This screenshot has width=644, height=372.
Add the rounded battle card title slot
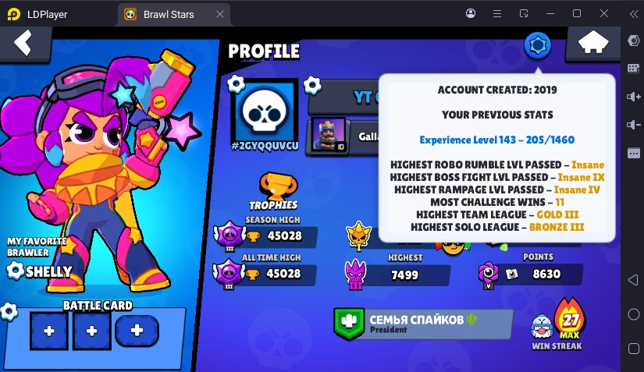(137, 331)
